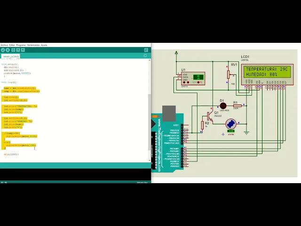Click the 'void loop(){' code line
The height and width of the screenshot is (226, 301).
click(9, 82)
